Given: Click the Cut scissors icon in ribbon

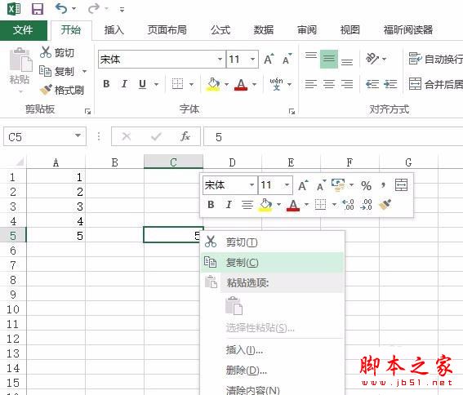Looking at the screenshot, I should (x=46, y=52).
